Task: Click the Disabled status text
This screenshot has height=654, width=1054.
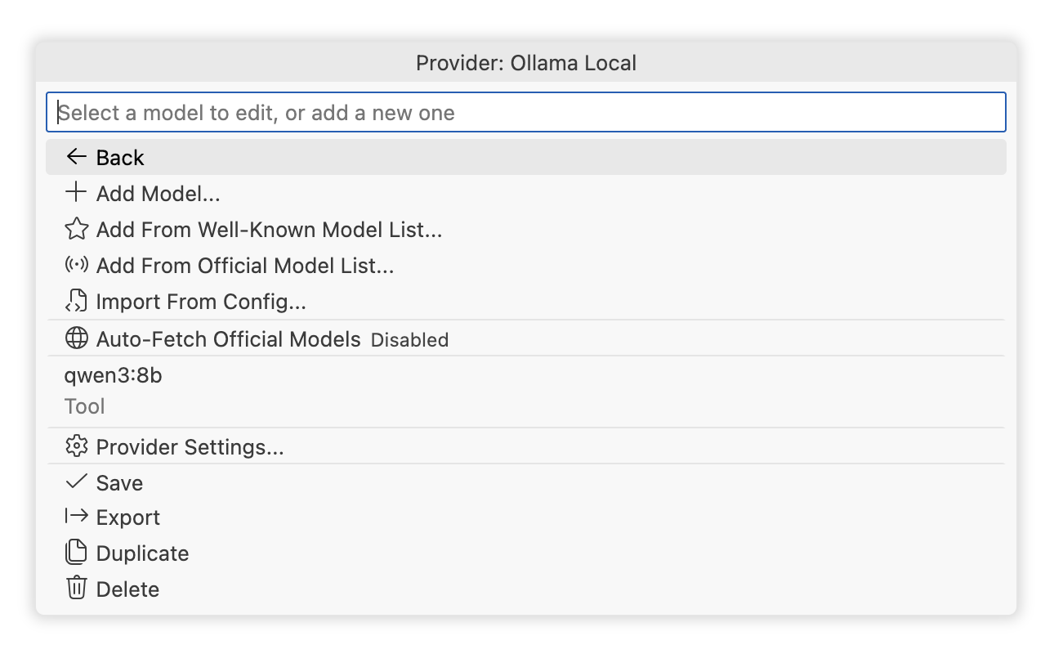Action: point(409,340)
